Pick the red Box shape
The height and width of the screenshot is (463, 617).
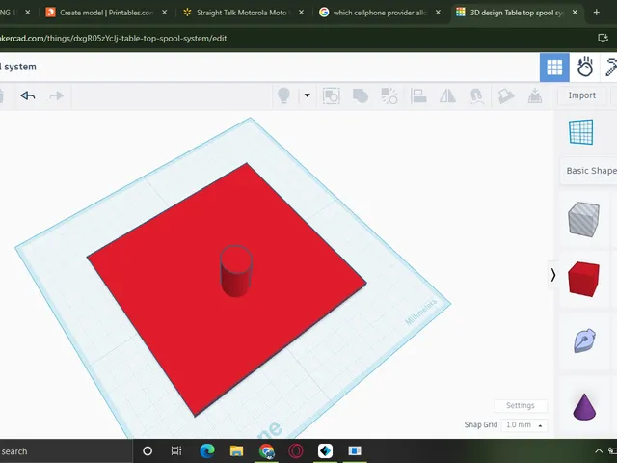(x=583, y=279)
